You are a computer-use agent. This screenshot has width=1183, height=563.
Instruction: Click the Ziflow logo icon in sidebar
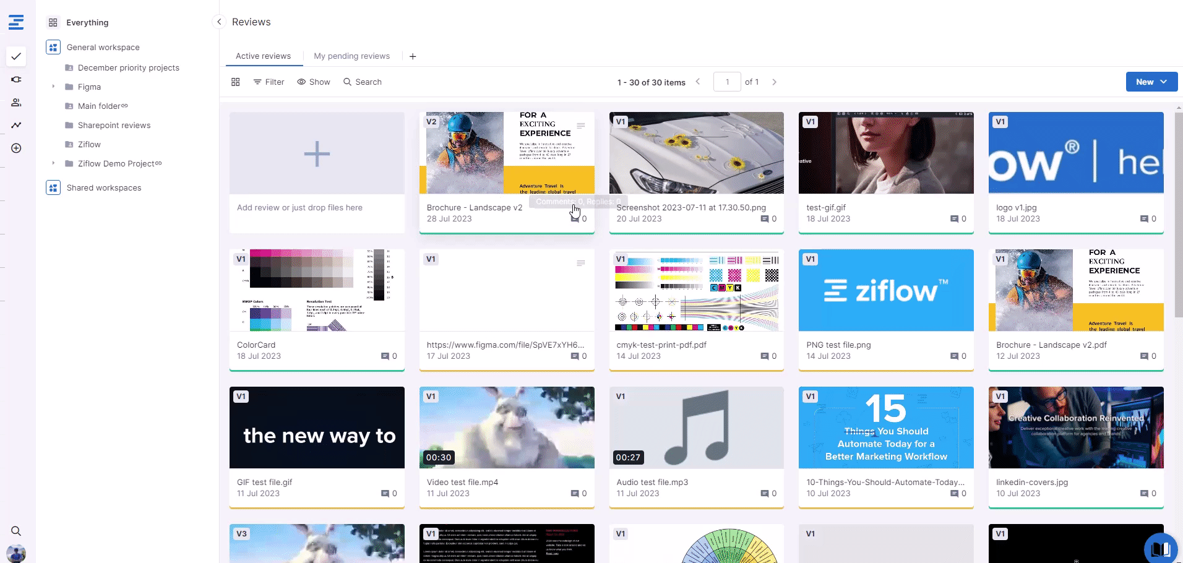point(16,22)
